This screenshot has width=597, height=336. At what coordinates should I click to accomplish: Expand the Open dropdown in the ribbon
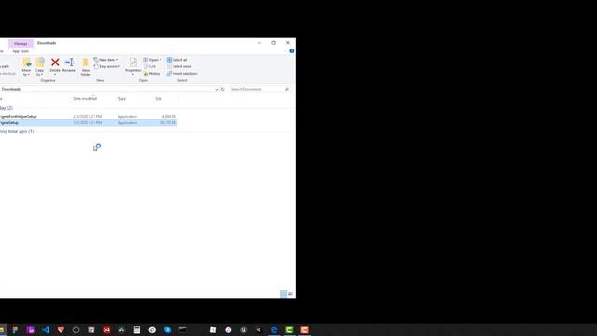click(x=160, y=60)
